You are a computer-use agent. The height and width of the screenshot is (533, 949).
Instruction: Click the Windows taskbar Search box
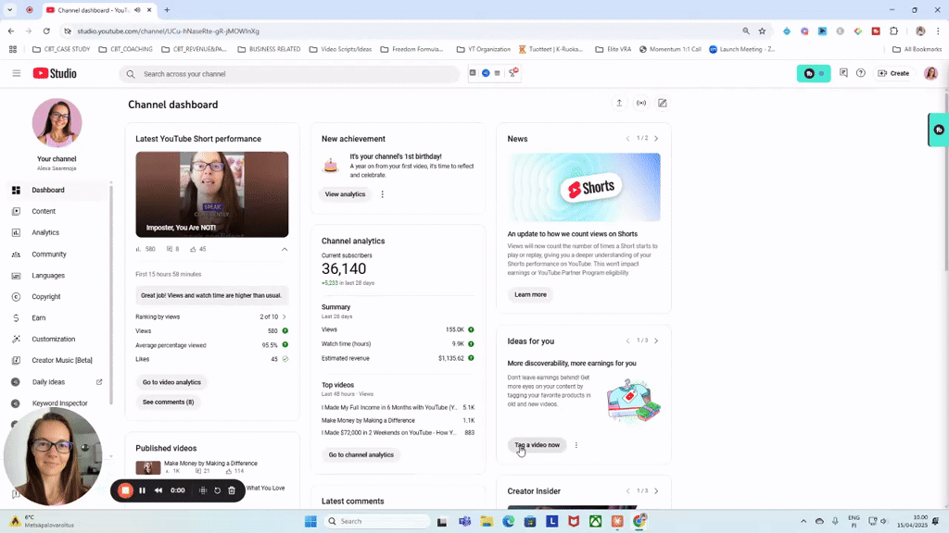coord(378,521)
